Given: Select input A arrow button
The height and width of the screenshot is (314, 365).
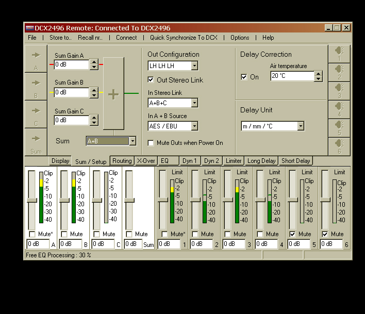Looking at the screenshot, I should [36, 59].
